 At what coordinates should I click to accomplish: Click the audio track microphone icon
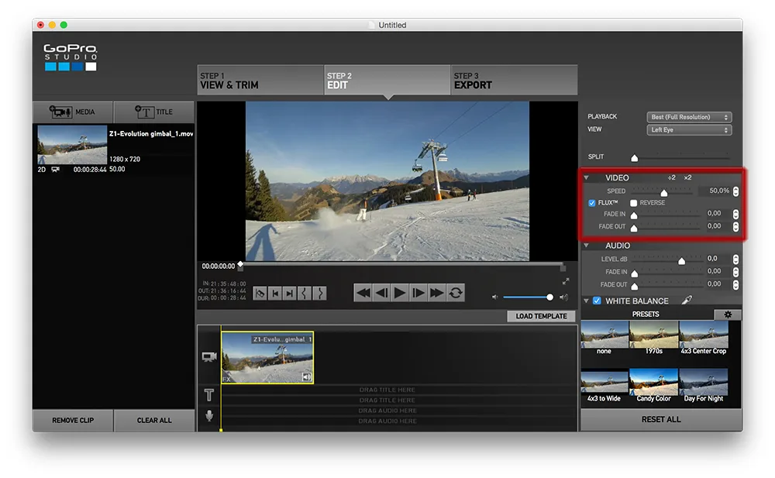coord(209,416)
